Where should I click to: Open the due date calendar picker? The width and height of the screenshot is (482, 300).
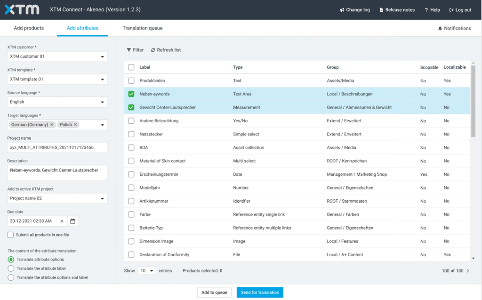point(72,221)
